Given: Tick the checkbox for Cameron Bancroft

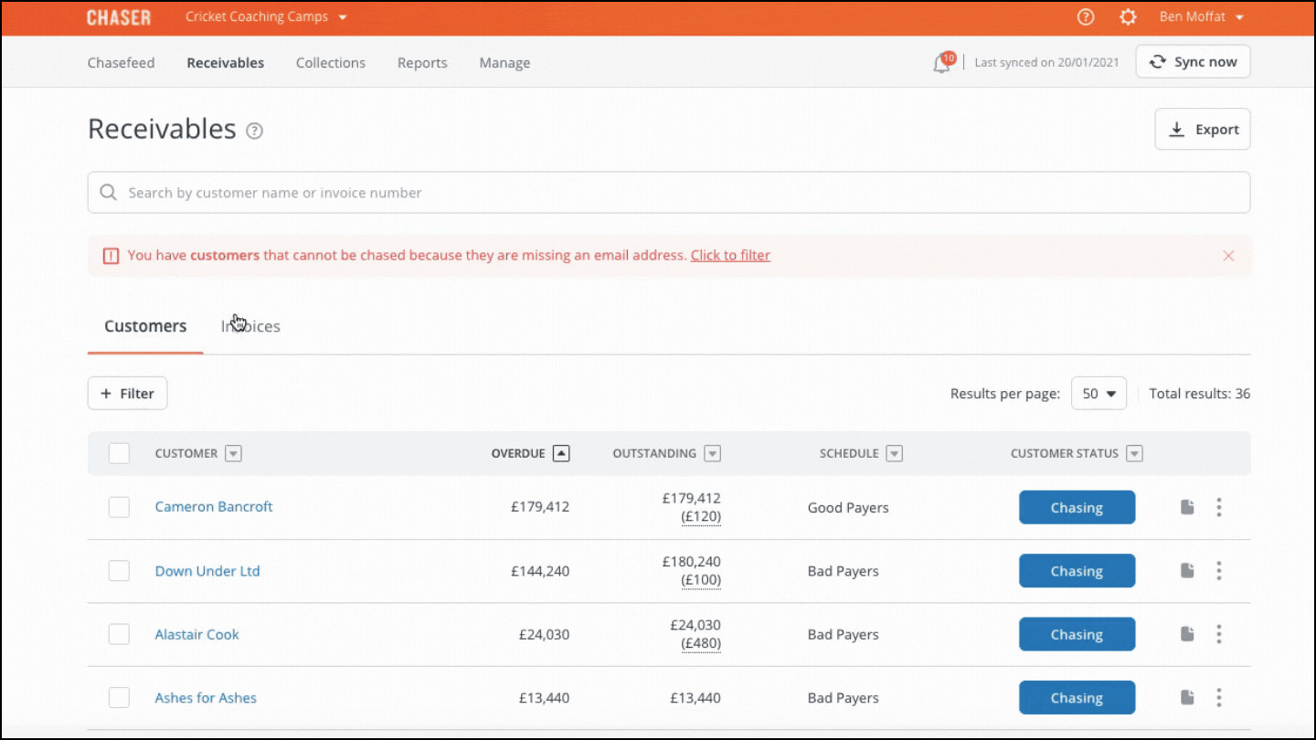Looking at the screenshot, I should [119, 507].
